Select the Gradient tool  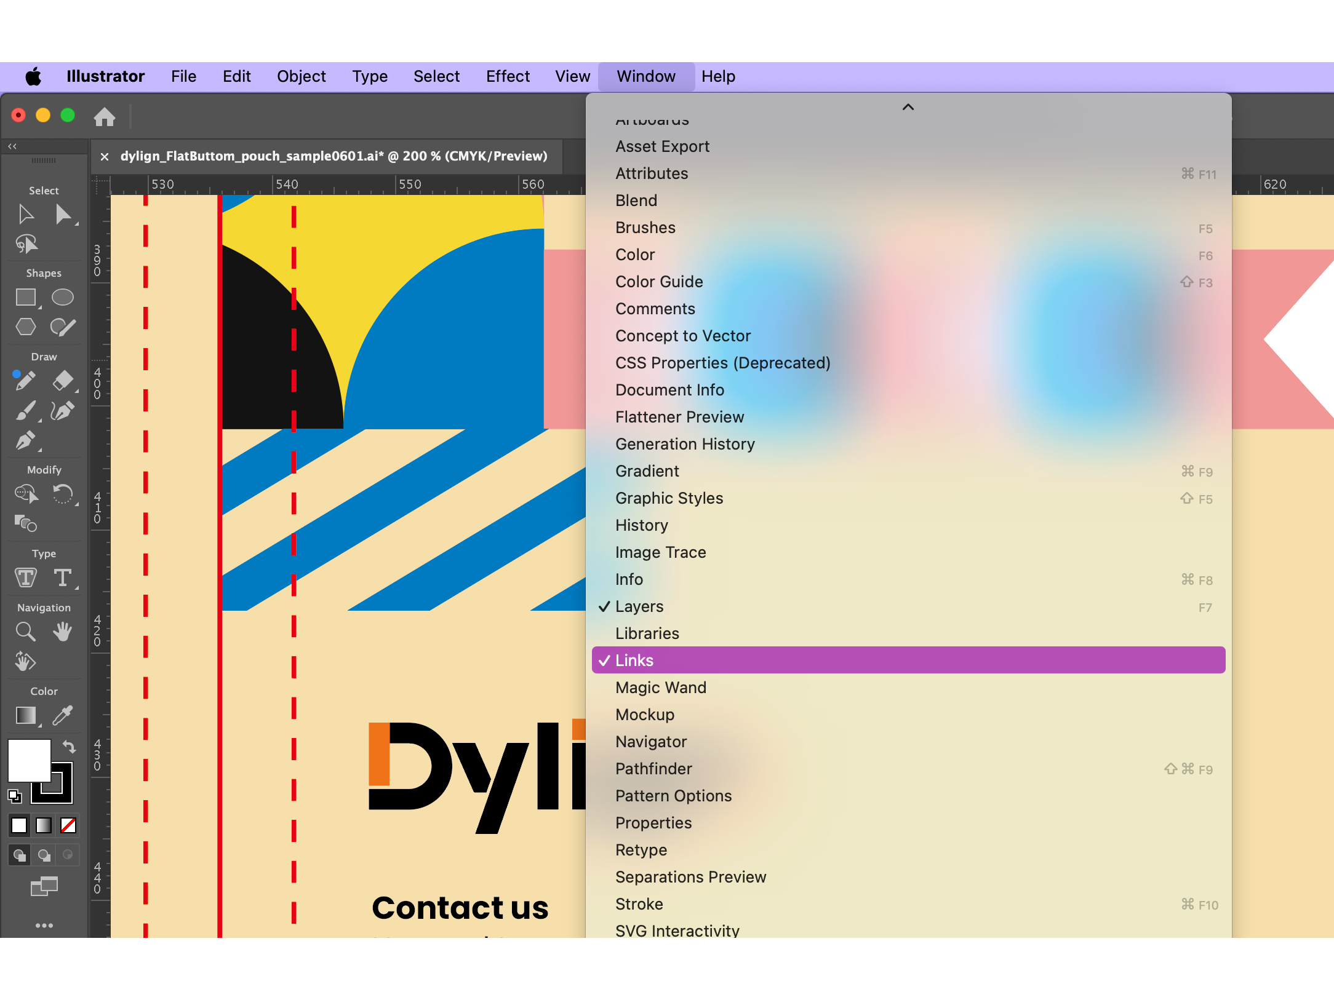tap(26, 715)
